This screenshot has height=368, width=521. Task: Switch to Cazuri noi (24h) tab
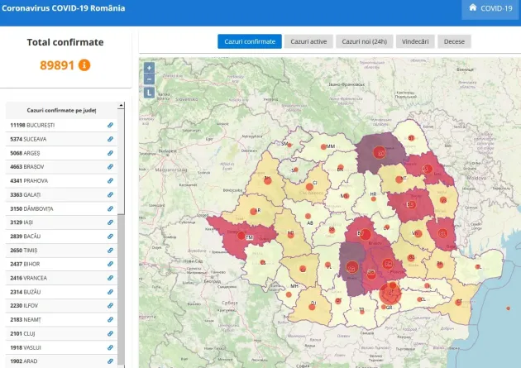click(x=365, y=41)
